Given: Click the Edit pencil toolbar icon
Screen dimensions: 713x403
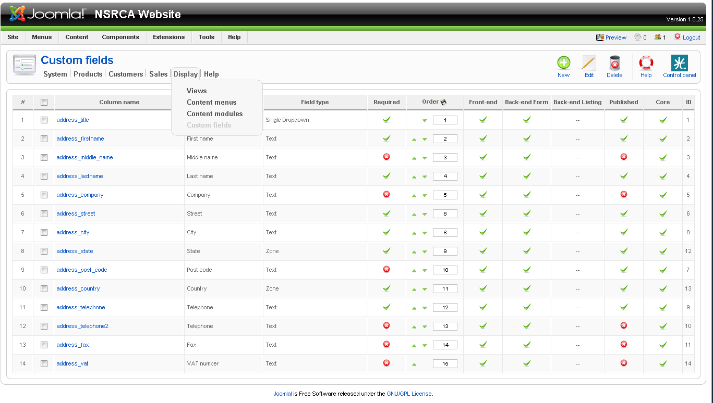Looking at the screenshot, I should coord(589,63).
